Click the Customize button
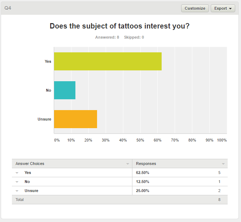This screenshot has height=222, width=241. click(195, 8)
